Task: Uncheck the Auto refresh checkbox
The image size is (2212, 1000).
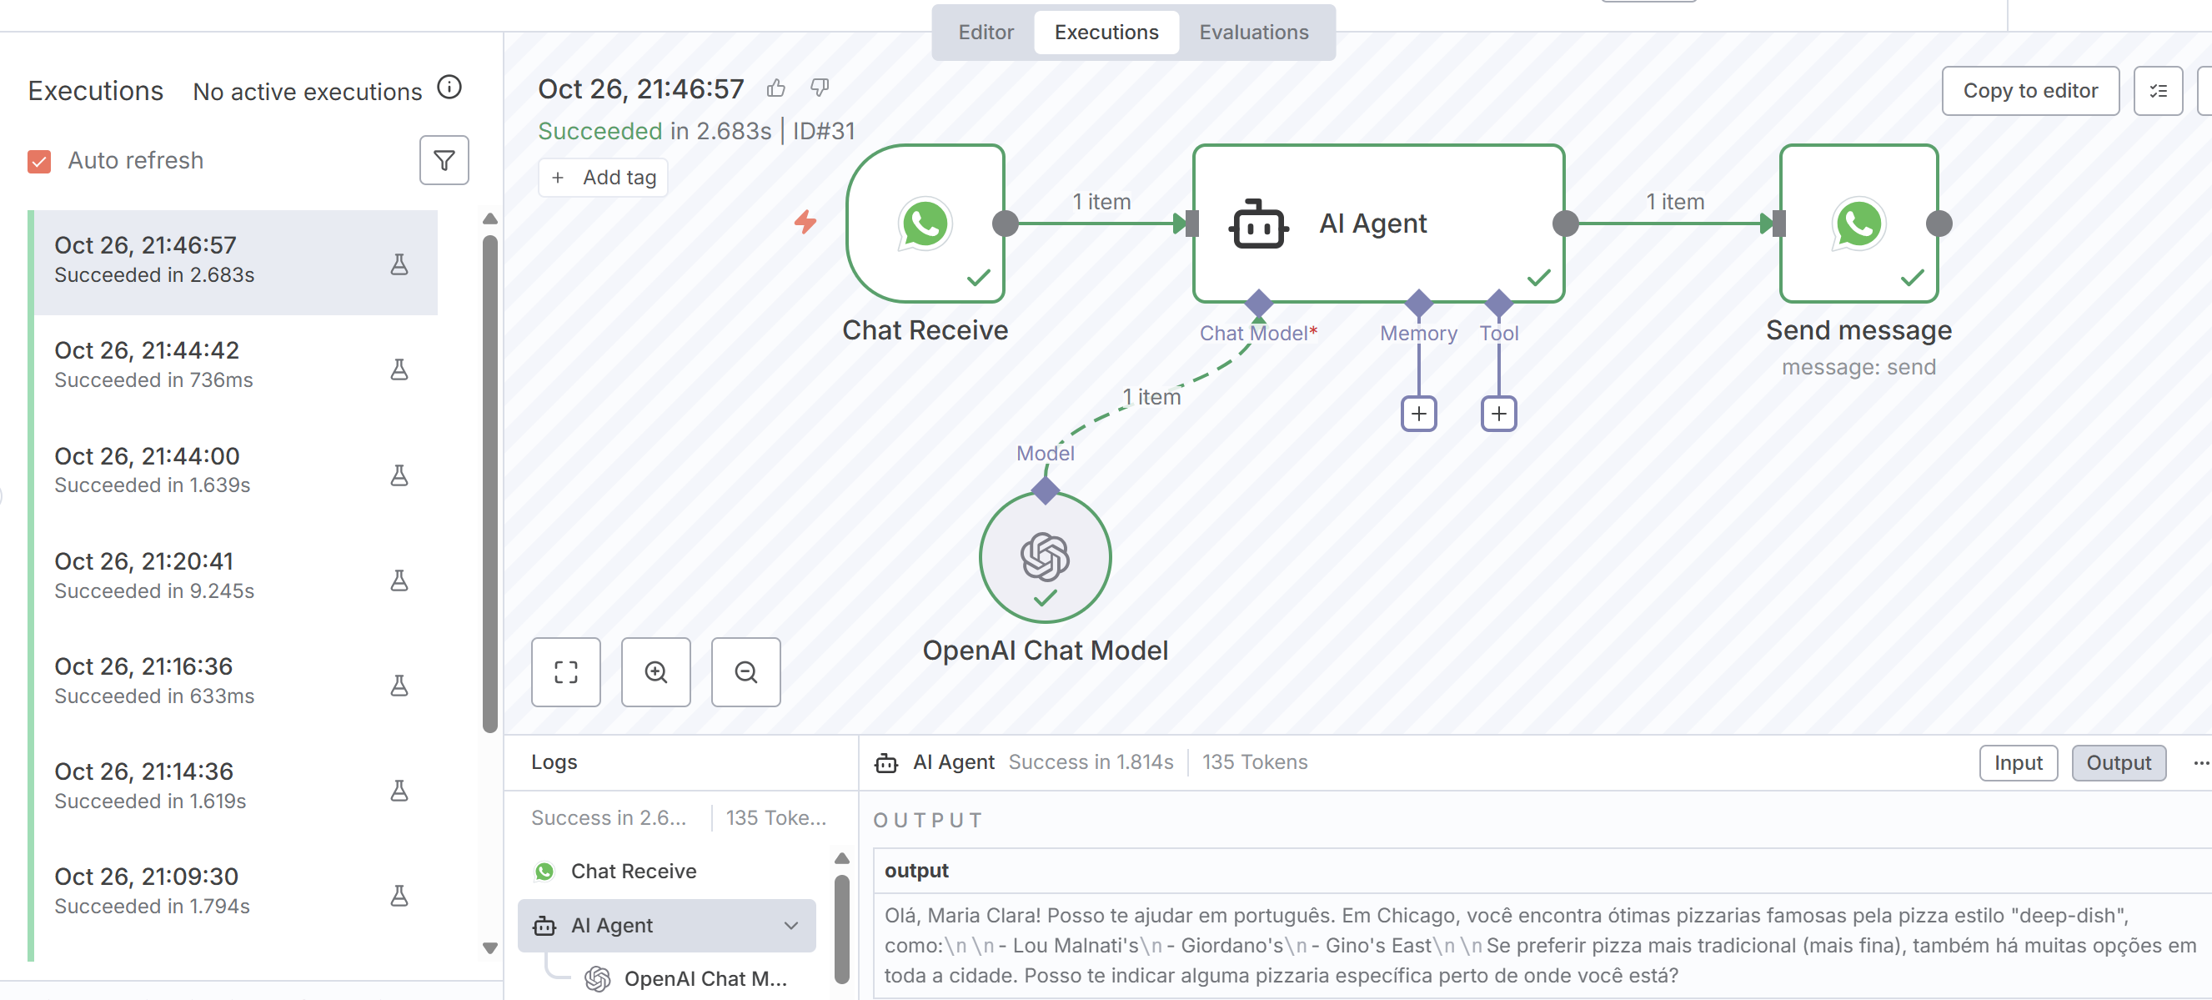Action: point(39,161)
